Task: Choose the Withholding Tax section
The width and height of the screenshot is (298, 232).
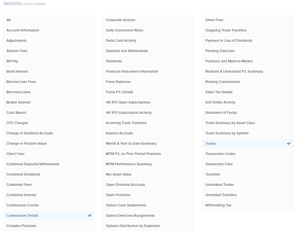Action: point(247,205)
